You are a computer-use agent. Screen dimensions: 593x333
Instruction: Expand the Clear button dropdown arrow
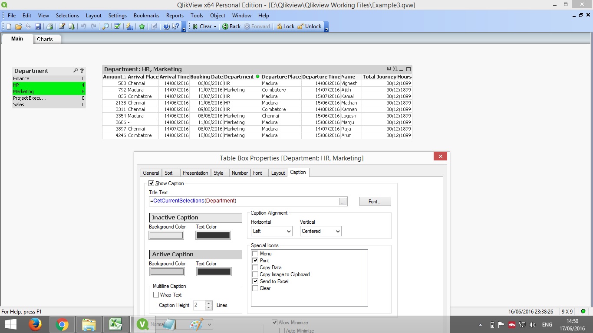pos(215,26)
